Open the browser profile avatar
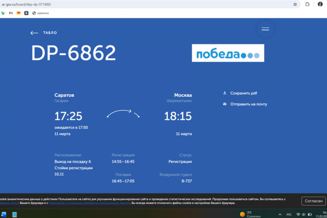The height and width of the screenshot is (218, 327). pos(320,4)
